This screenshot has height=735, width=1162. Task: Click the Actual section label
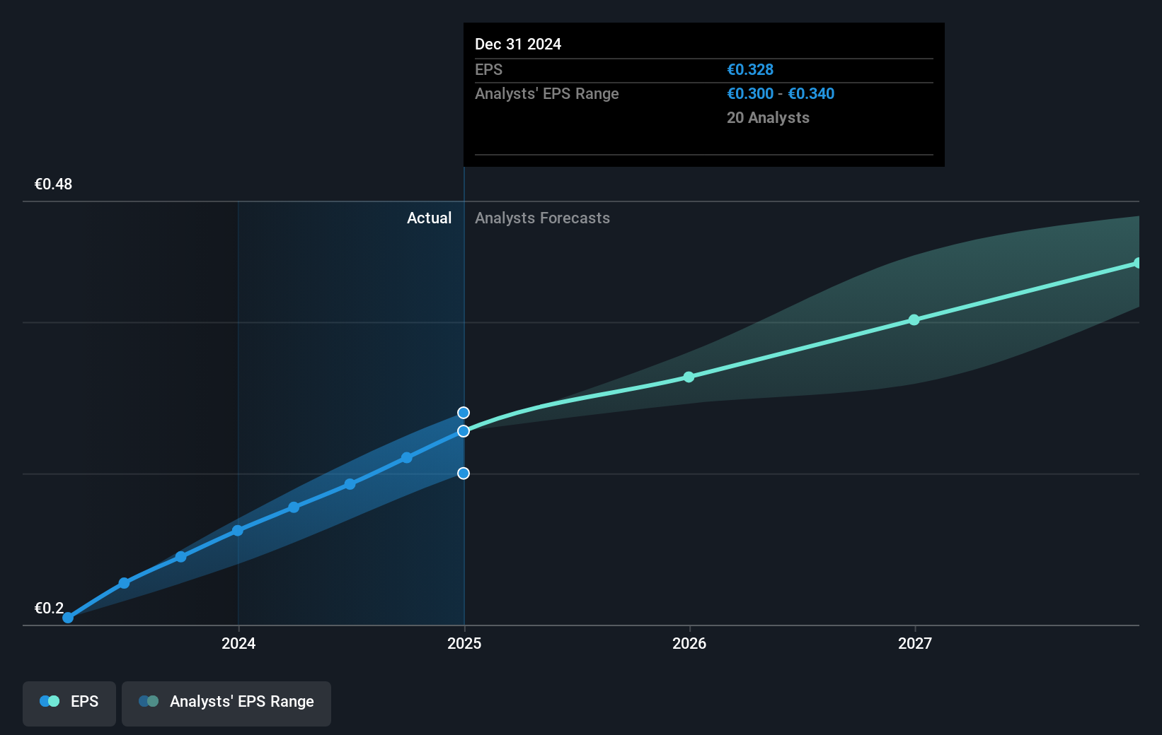point(429,218)
